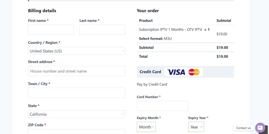The width and height of the screenshot is (269, 134).
Task: Click the Subscription IPTV 1 Months product name
Action: [x=170, y=30]
